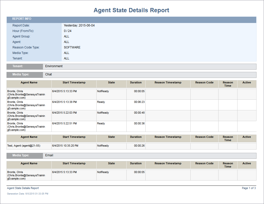This screenshot has height=204, width=264.
Task: Click the Media Type Chat group header
Action: (48, 74)
